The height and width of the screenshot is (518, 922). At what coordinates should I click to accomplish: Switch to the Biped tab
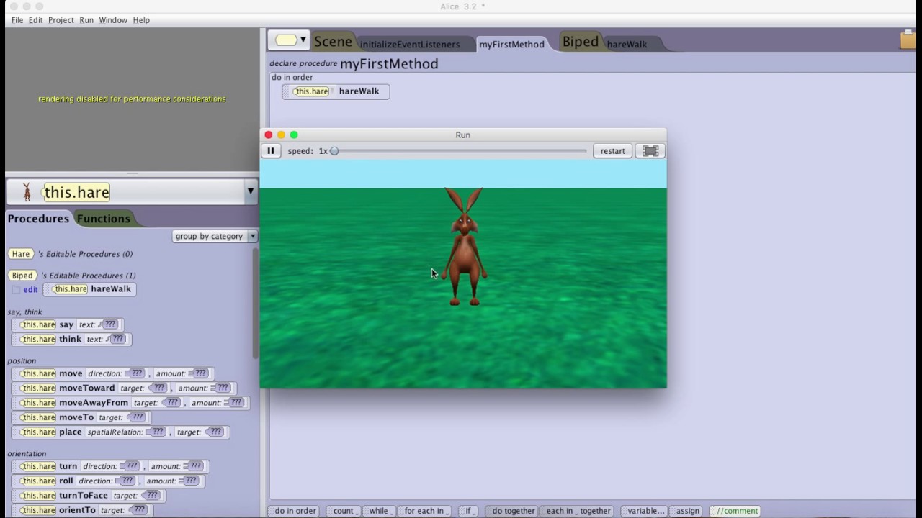(581, 42)
